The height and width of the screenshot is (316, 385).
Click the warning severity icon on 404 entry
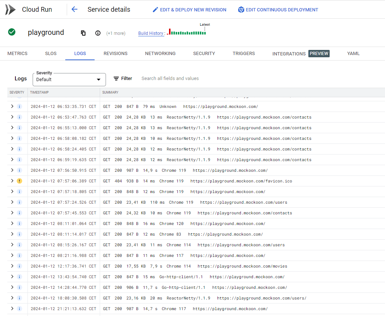point(19,181)
